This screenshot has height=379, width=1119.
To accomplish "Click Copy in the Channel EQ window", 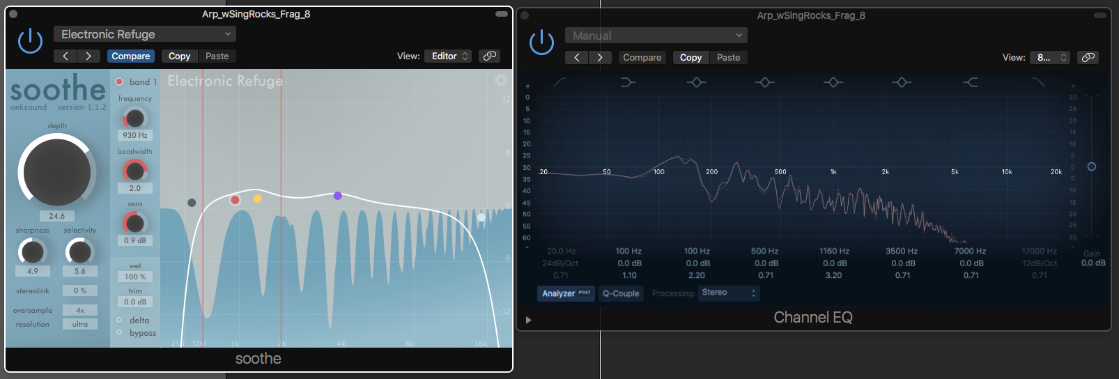I will (690, 57).
